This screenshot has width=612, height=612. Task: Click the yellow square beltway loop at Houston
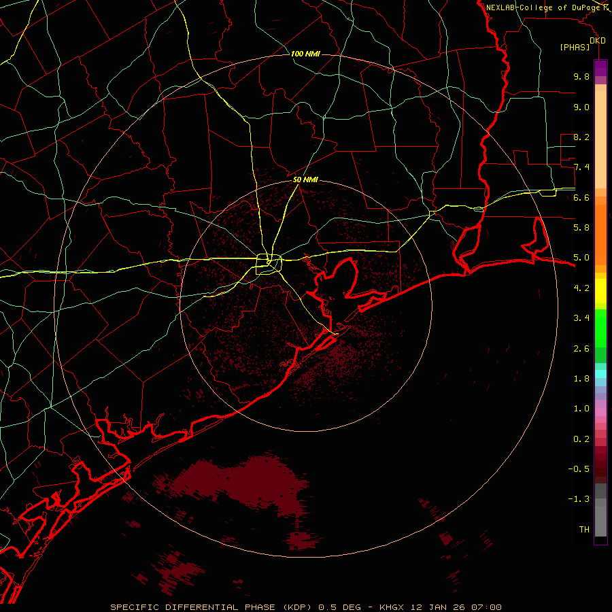269,265
